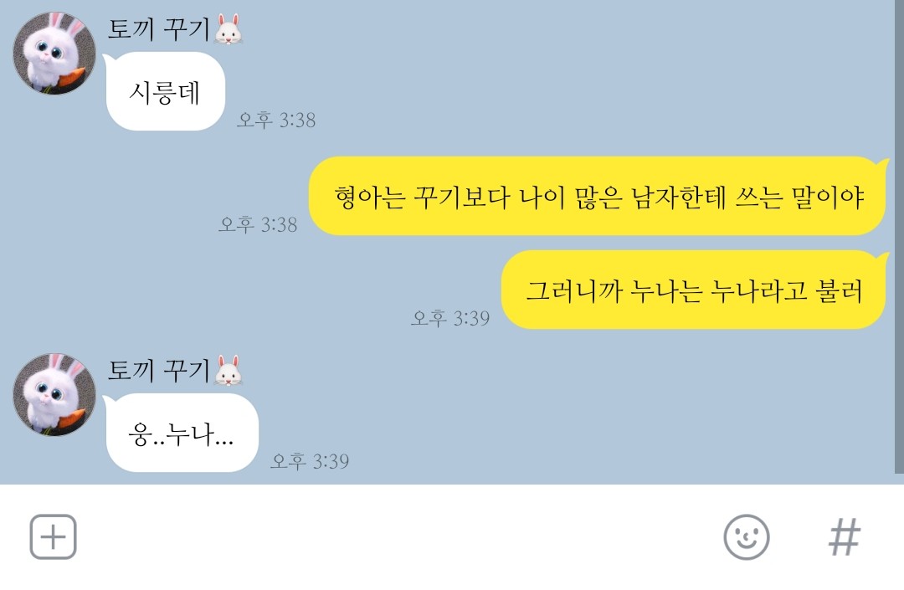Open bunny profile picture beside 웅..누나... message

(54, 395)
